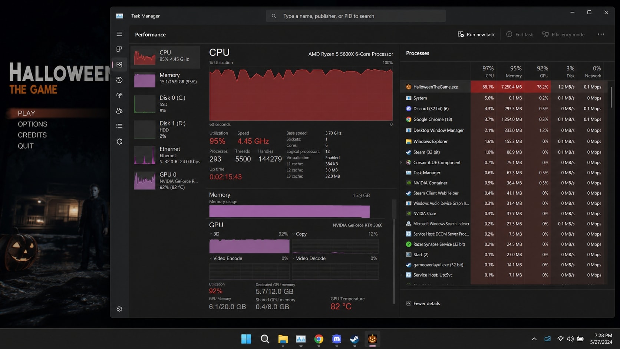Click PLAY in the Halloween game menu
Image resolution: width=620 pixels, height=349 pixels.
pyautogui.click(x=26, y=113)
